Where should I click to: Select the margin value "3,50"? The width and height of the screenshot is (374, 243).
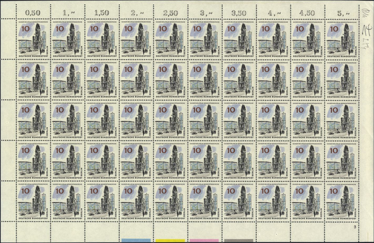point(239,13)
